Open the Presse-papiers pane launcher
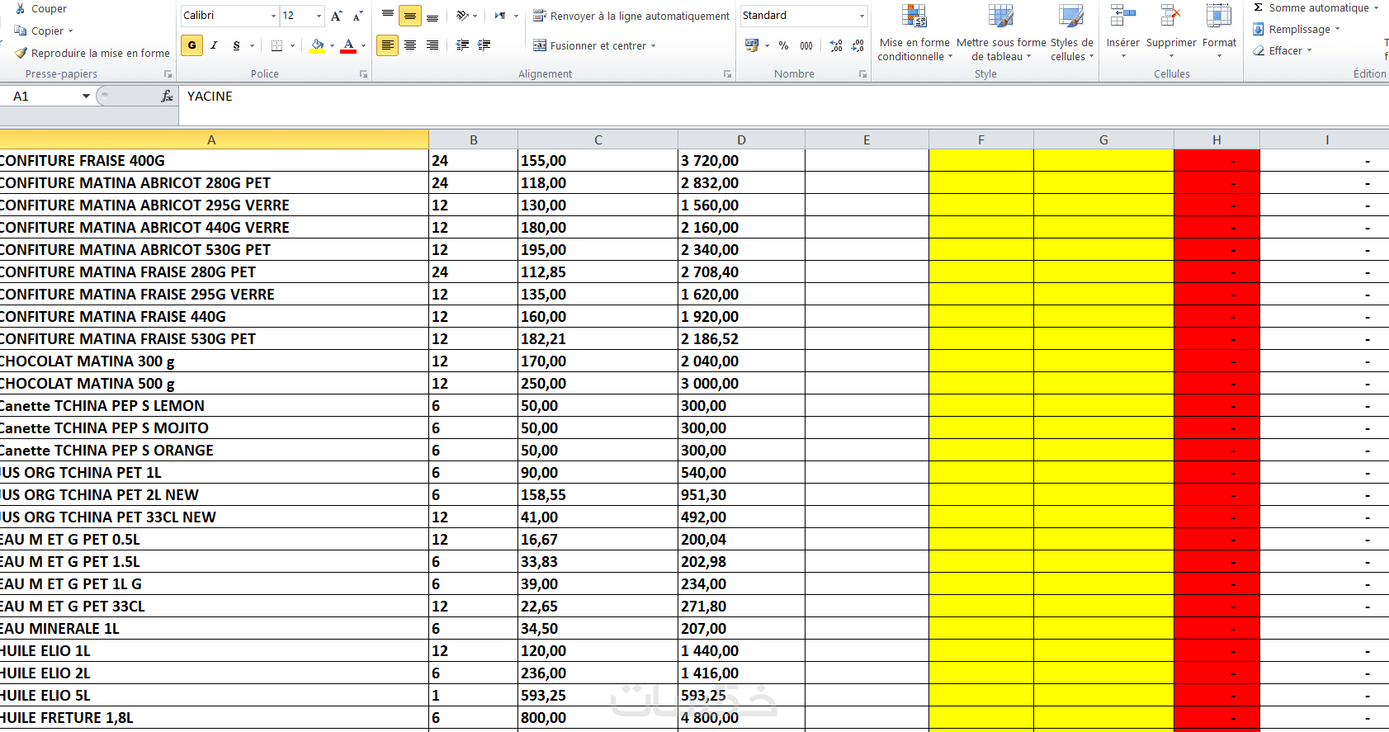 coord(168,74)
